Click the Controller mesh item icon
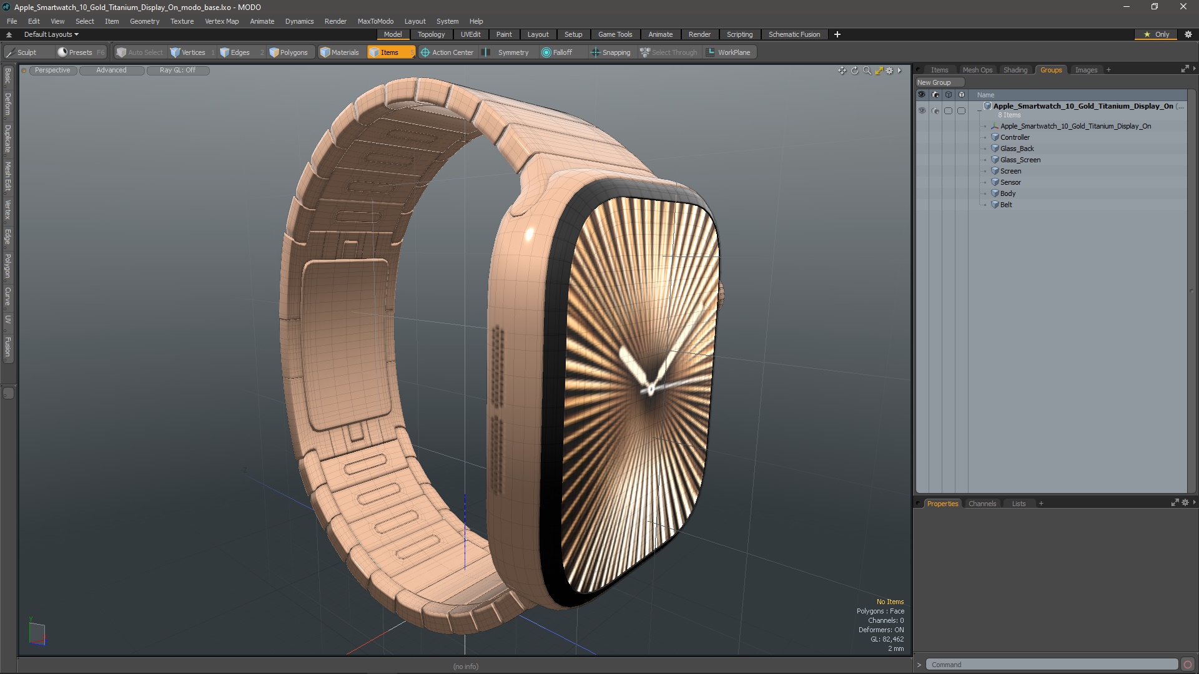The image size is (1199, 674). tap(995, 137)
